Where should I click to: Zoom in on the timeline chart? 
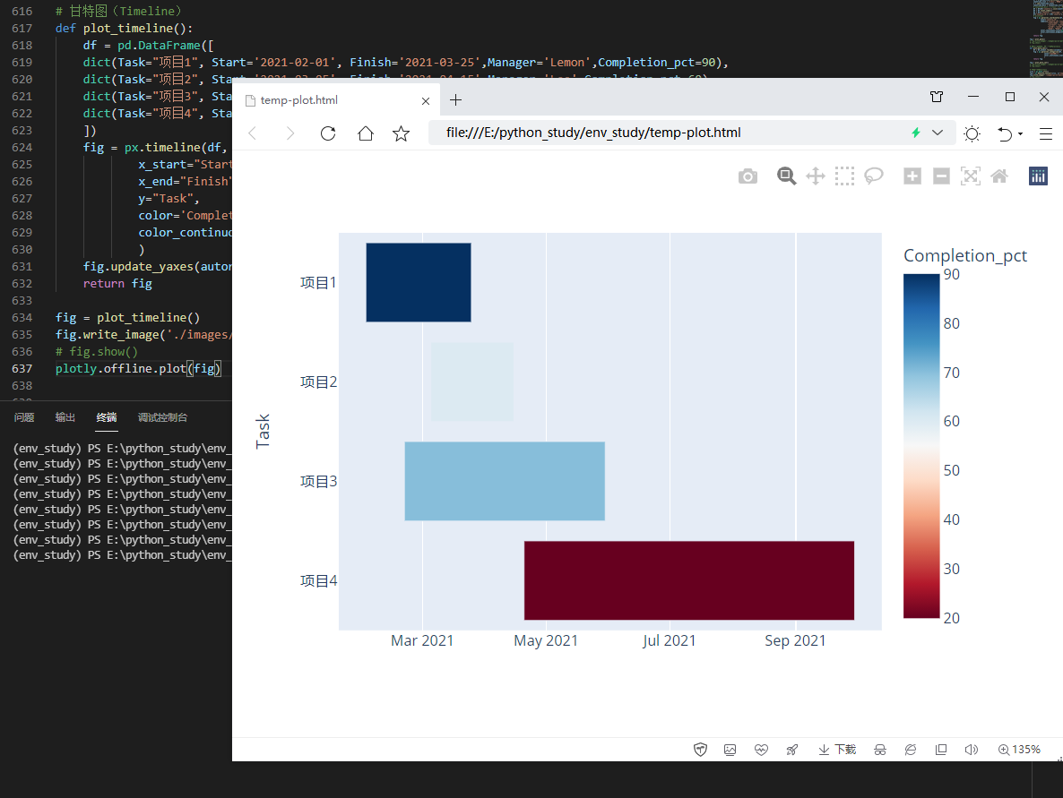click(x=912, y=176)
